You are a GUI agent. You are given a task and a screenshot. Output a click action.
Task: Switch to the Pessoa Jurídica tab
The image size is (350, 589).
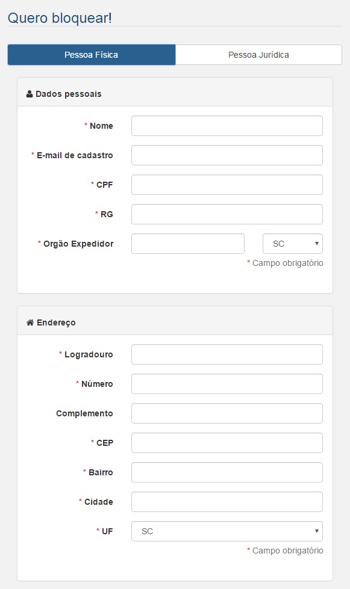pos(258,55)
